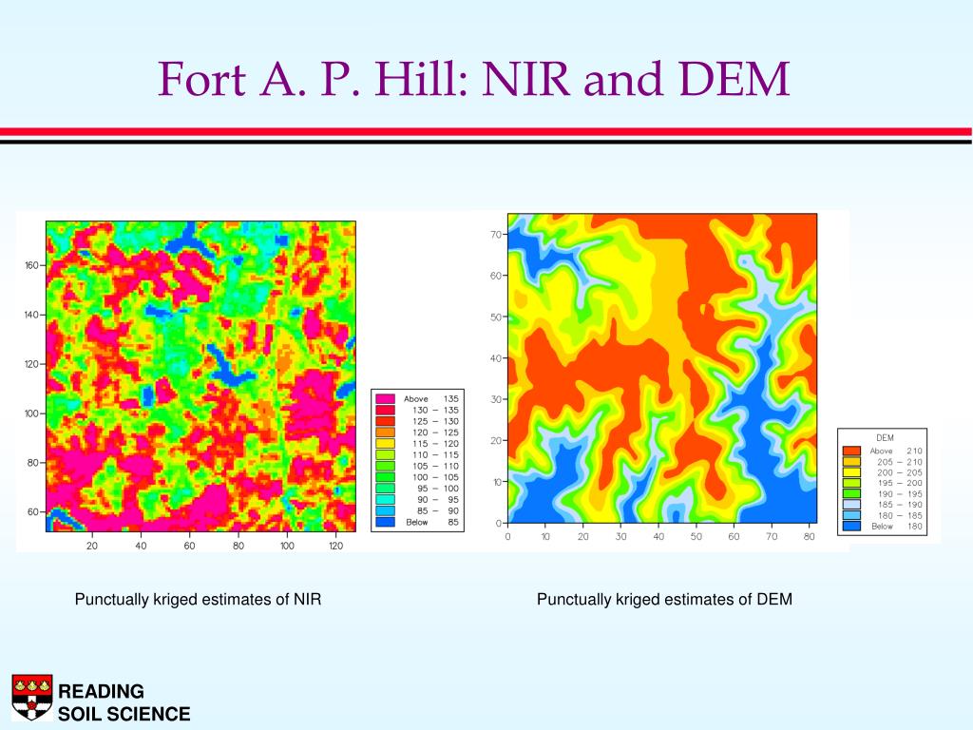Click the '140' tick label on NIR y-axis
Viewport: 973px width, 730px height.
coord(31,315)
